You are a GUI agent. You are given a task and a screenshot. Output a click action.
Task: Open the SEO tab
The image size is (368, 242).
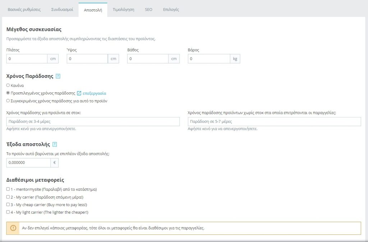click(x=148, y=10)
